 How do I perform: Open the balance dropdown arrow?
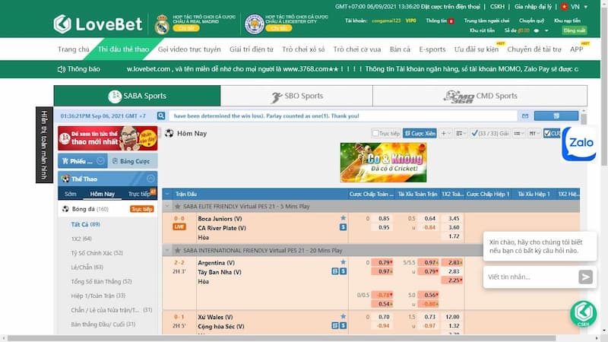546,30
